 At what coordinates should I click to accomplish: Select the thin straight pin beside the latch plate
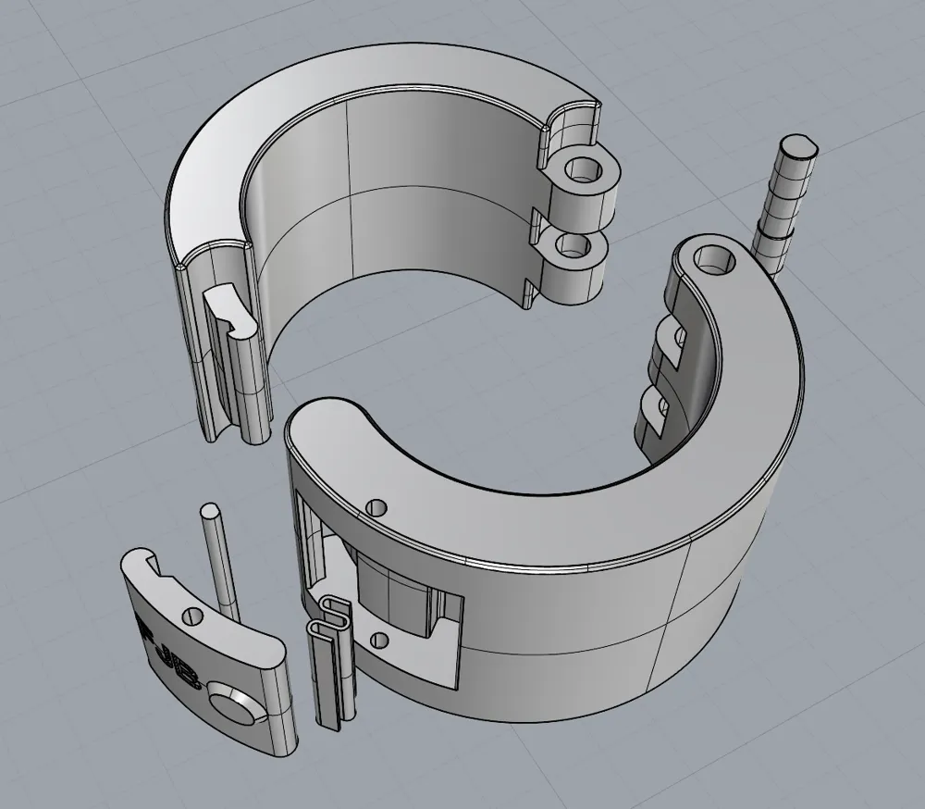(222, 561)
